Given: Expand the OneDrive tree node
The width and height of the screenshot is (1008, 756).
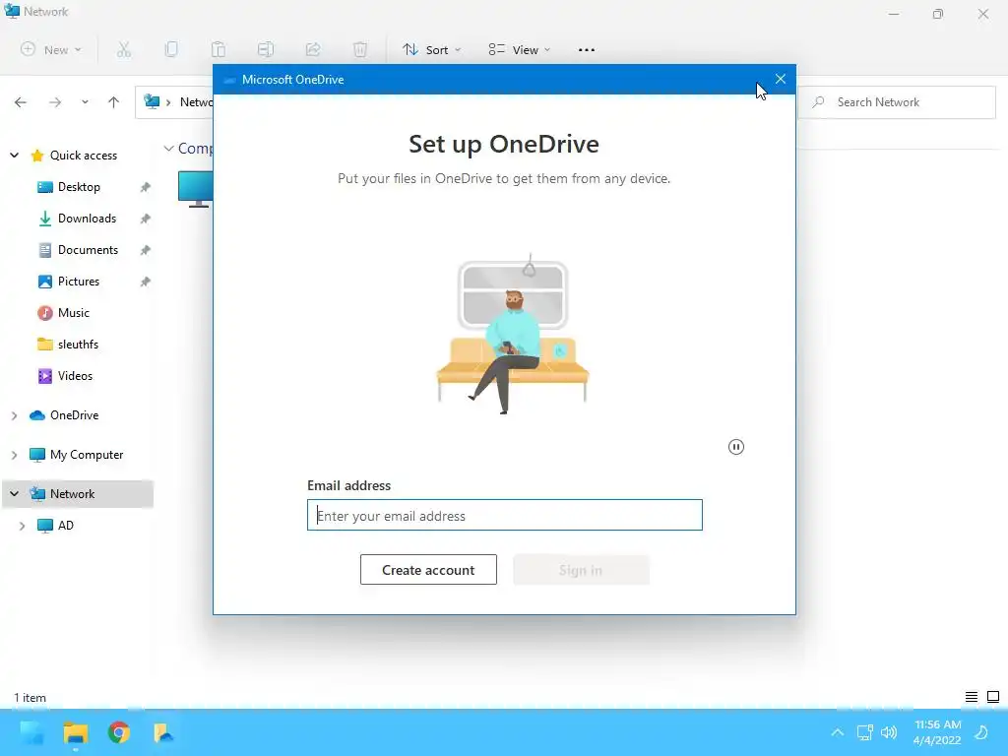Looking at the screenshot, I should coord(14,416).
